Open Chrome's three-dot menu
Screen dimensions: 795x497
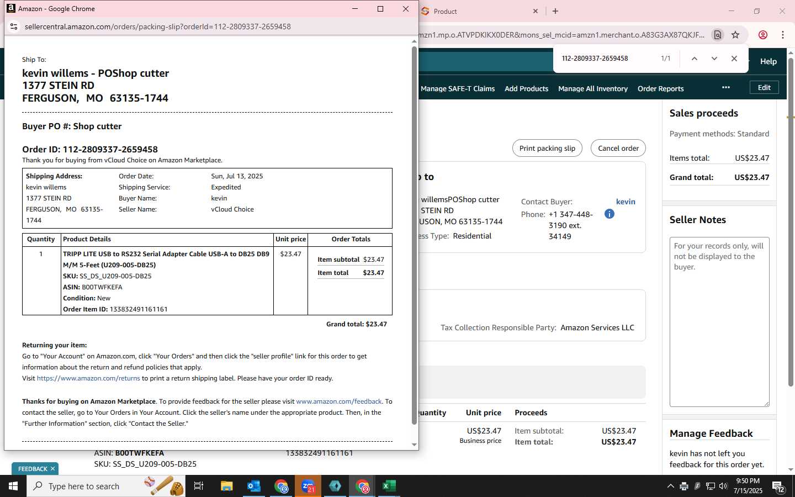[783, 35]
